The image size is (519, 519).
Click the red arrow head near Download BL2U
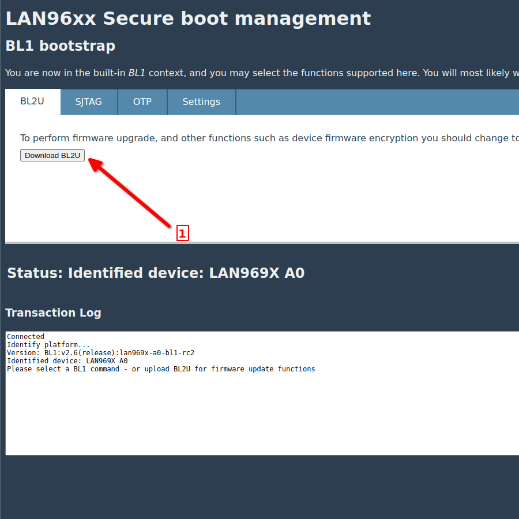tap(93, 163)
